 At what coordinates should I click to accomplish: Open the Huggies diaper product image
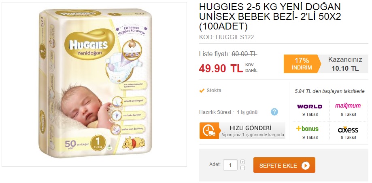[94, 84]
